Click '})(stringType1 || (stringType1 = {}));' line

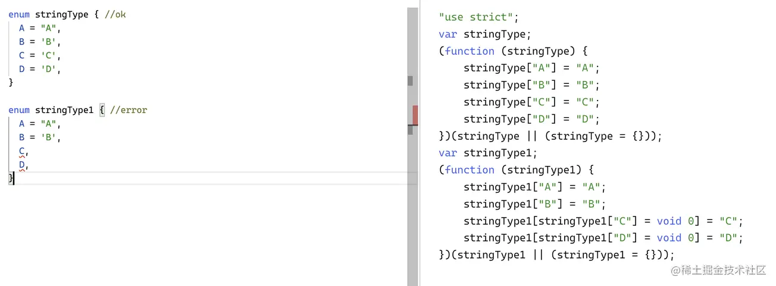pos(556,255)
